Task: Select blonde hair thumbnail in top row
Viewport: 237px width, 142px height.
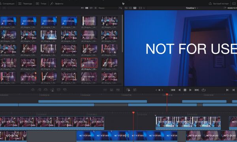Action: point(89,21)
